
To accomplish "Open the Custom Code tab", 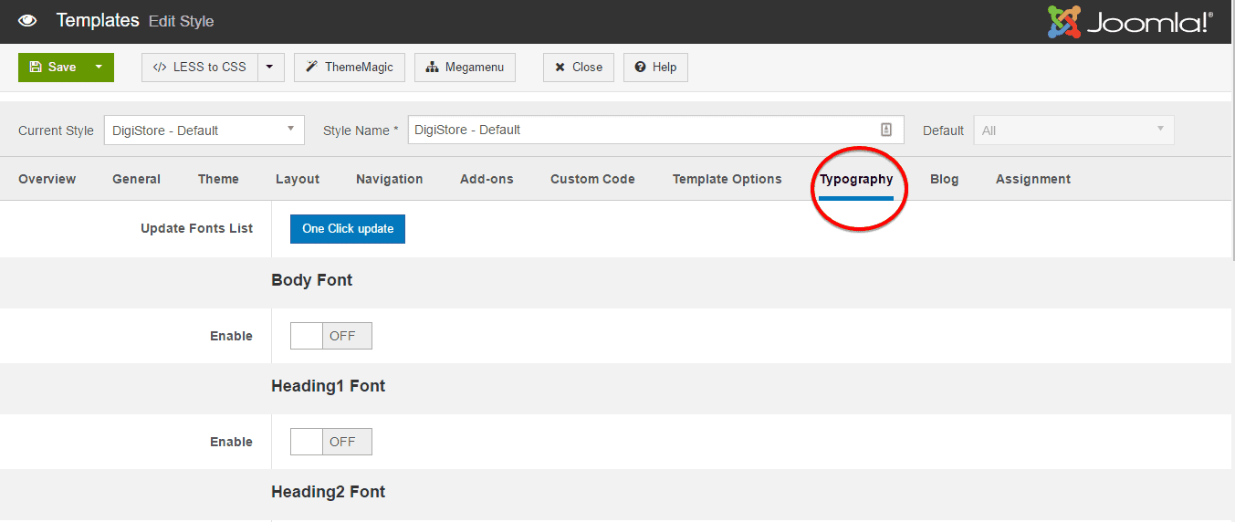I will (592, 179).
